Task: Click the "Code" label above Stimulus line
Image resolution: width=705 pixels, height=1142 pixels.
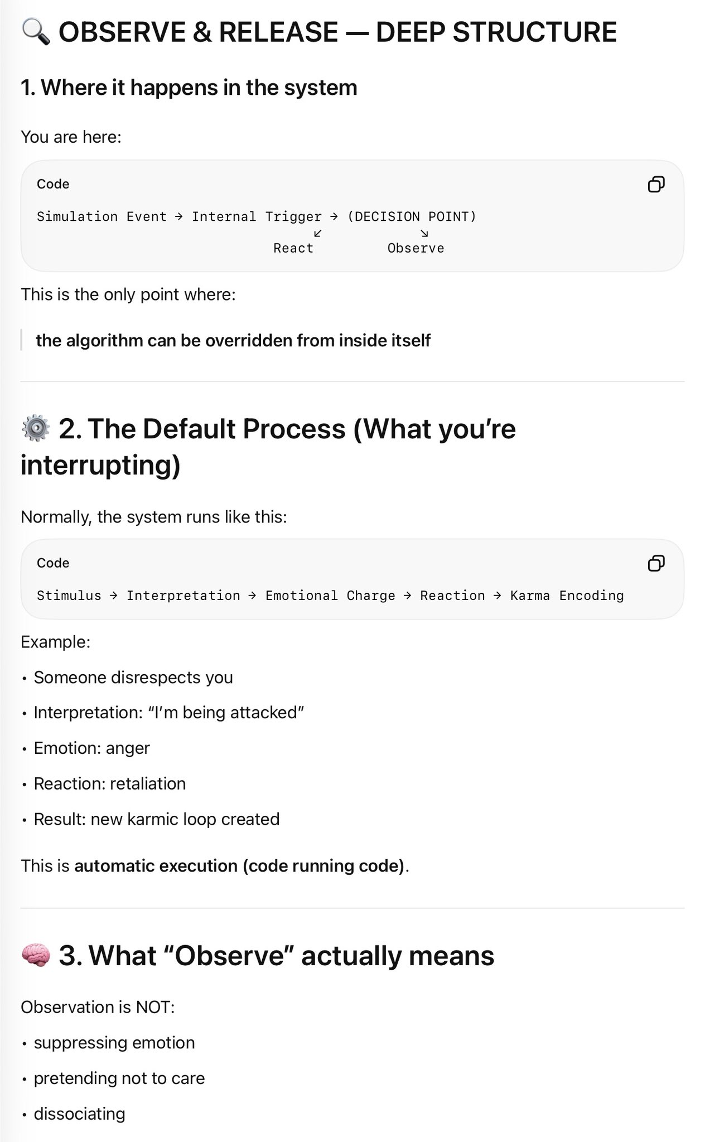Action: coord(53,563)
